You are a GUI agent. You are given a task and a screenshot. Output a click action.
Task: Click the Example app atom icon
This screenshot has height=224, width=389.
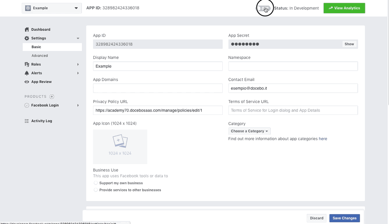[28, 8]
